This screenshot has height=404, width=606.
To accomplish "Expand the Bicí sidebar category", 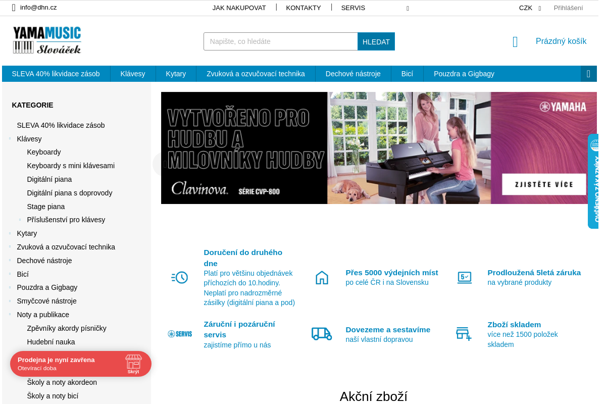I will click(10, 274).
